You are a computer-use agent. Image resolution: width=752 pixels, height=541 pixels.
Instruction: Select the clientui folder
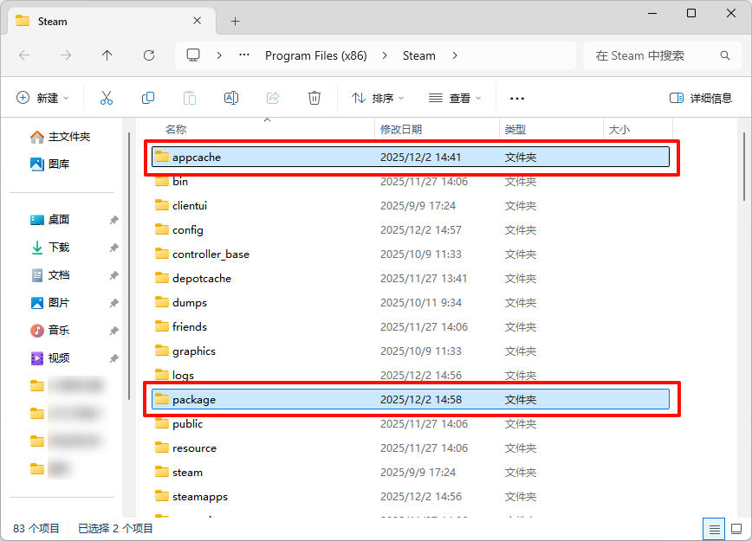point(411,205)
